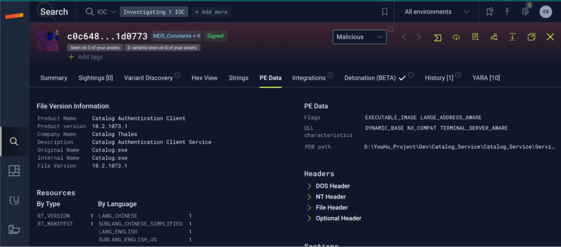Click the cloud download icon

click(x=456, y=37)
